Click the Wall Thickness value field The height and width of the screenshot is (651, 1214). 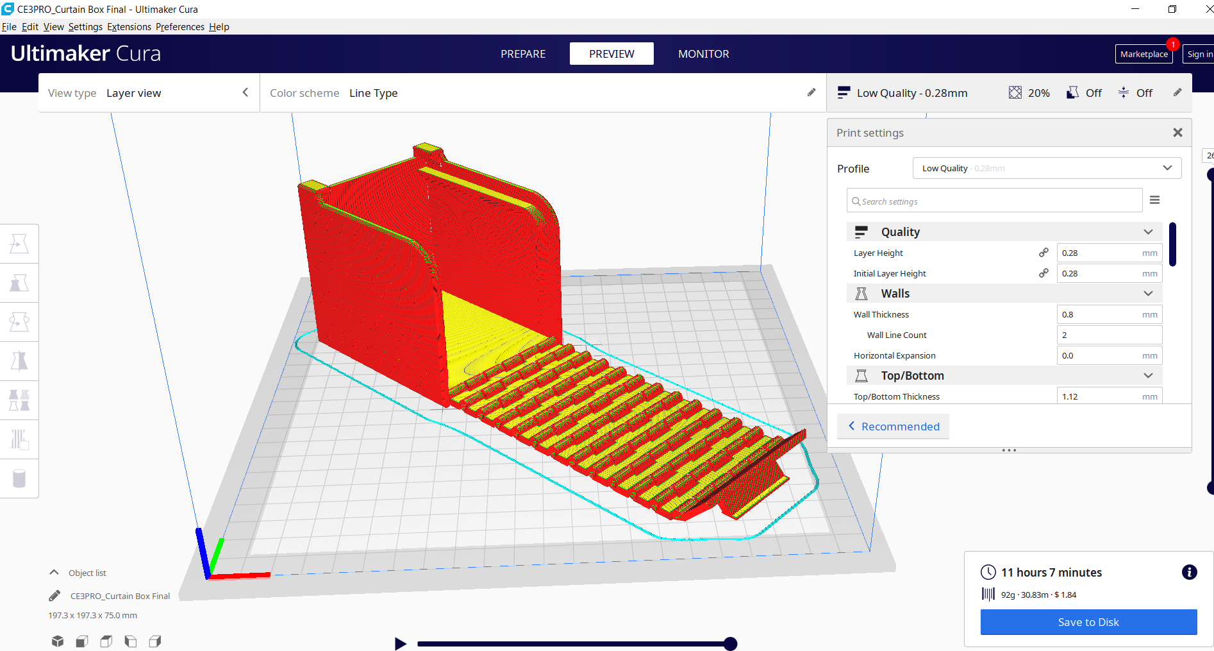tap(1110, 314)
